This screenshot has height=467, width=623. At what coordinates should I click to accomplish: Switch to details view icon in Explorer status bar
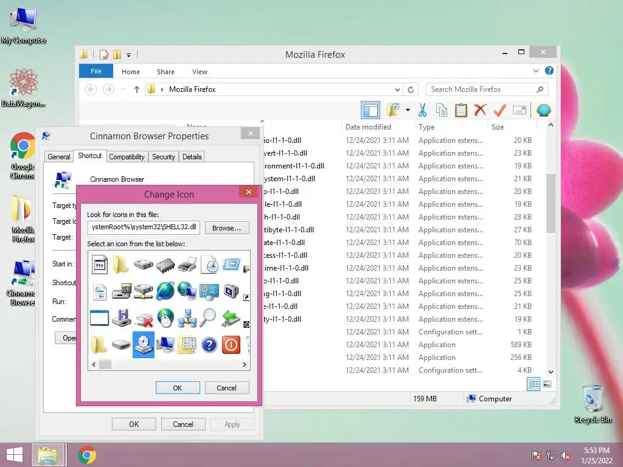(534, 384)
